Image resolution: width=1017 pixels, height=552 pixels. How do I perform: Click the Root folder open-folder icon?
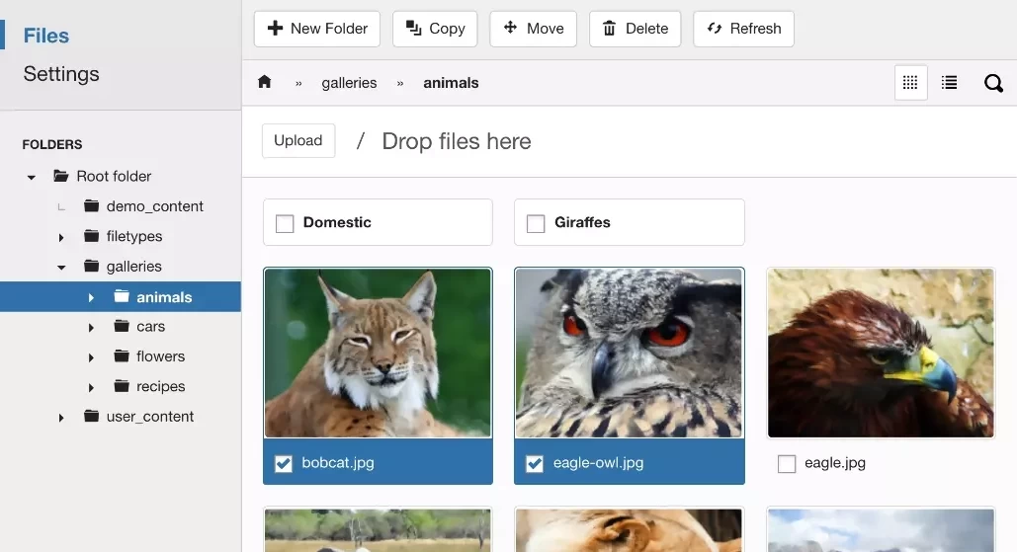click(61, 176)
